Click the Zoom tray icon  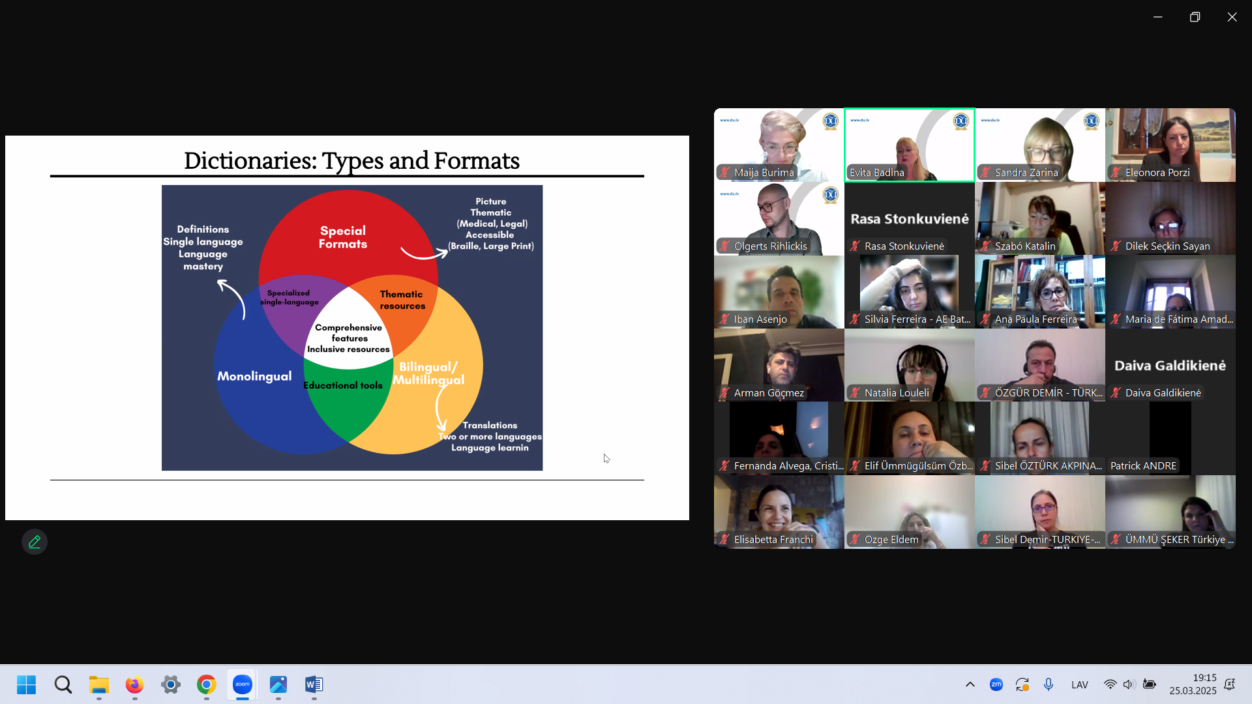pos(996,684)
